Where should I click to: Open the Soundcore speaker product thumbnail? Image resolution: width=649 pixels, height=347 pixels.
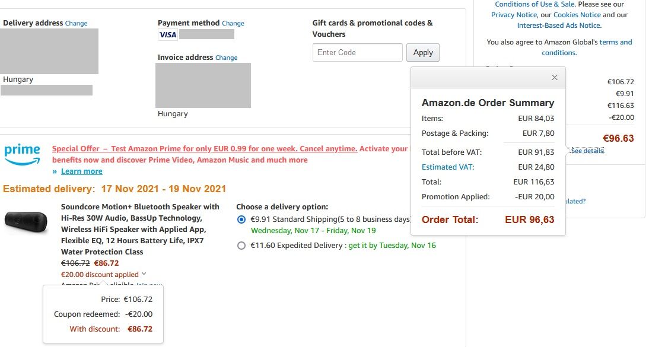26,222
